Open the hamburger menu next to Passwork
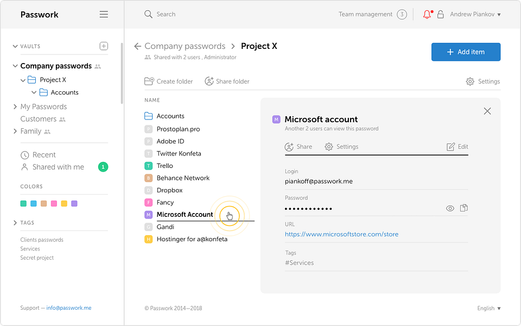The image size is (521, 326). (x=104, y=14)
